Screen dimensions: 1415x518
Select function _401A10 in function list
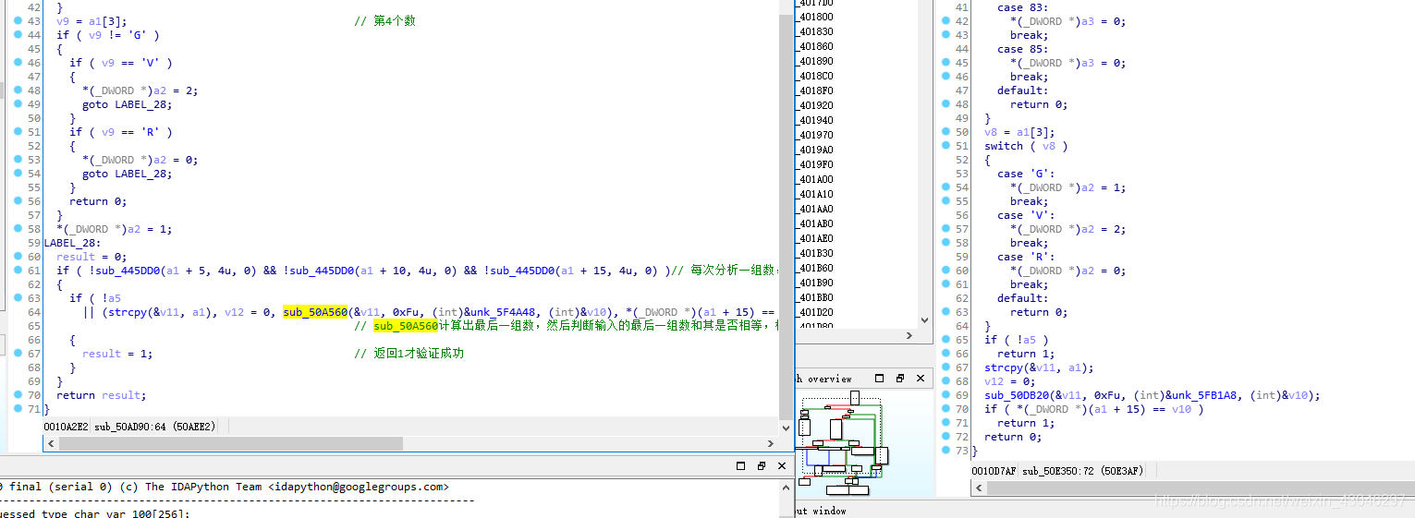(816, 193)
